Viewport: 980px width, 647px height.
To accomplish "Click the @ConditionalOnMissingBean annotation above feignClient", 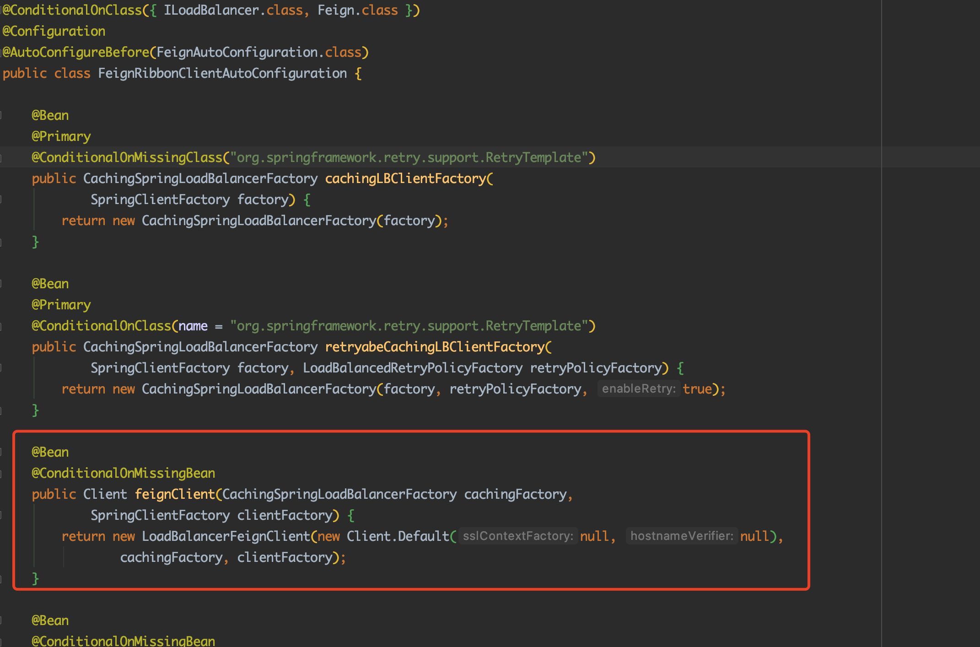I will pyautogui.click(x=123, y=473).
